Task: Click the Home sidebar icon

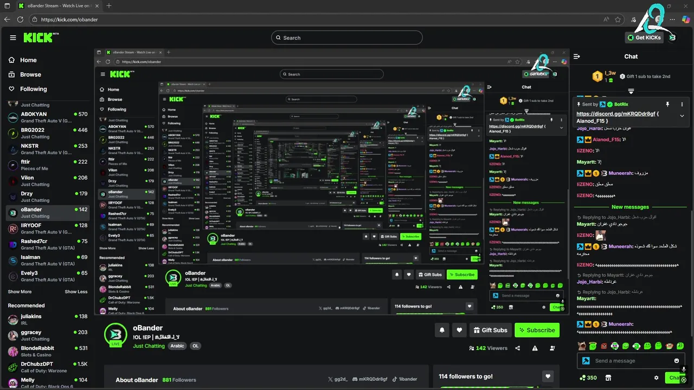Action: click(11, 60)
